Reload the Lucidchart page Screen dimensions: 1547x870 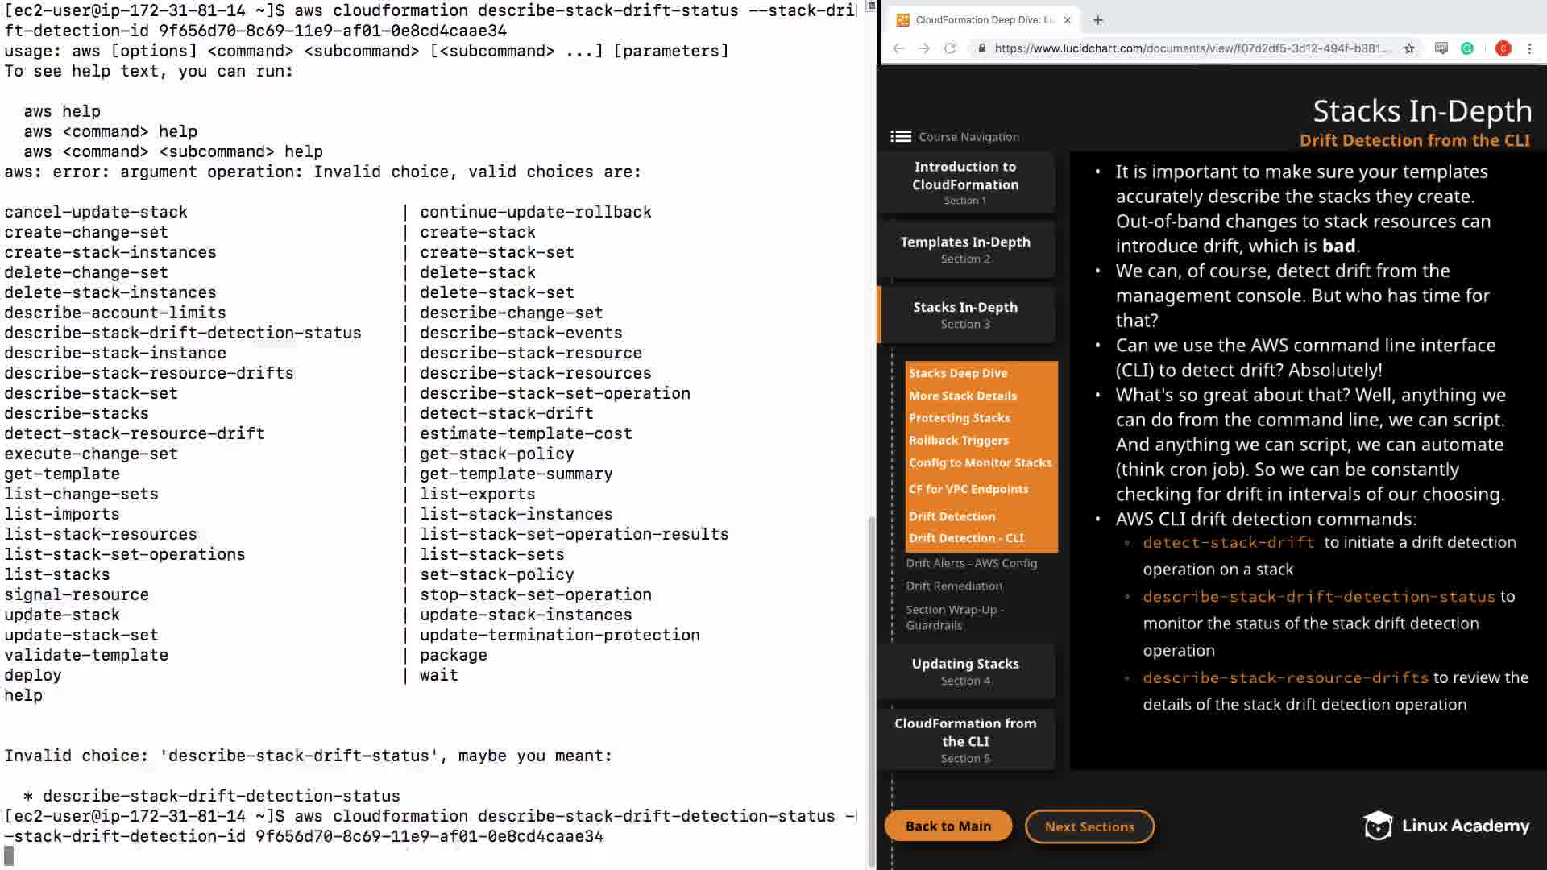[950, 48]
